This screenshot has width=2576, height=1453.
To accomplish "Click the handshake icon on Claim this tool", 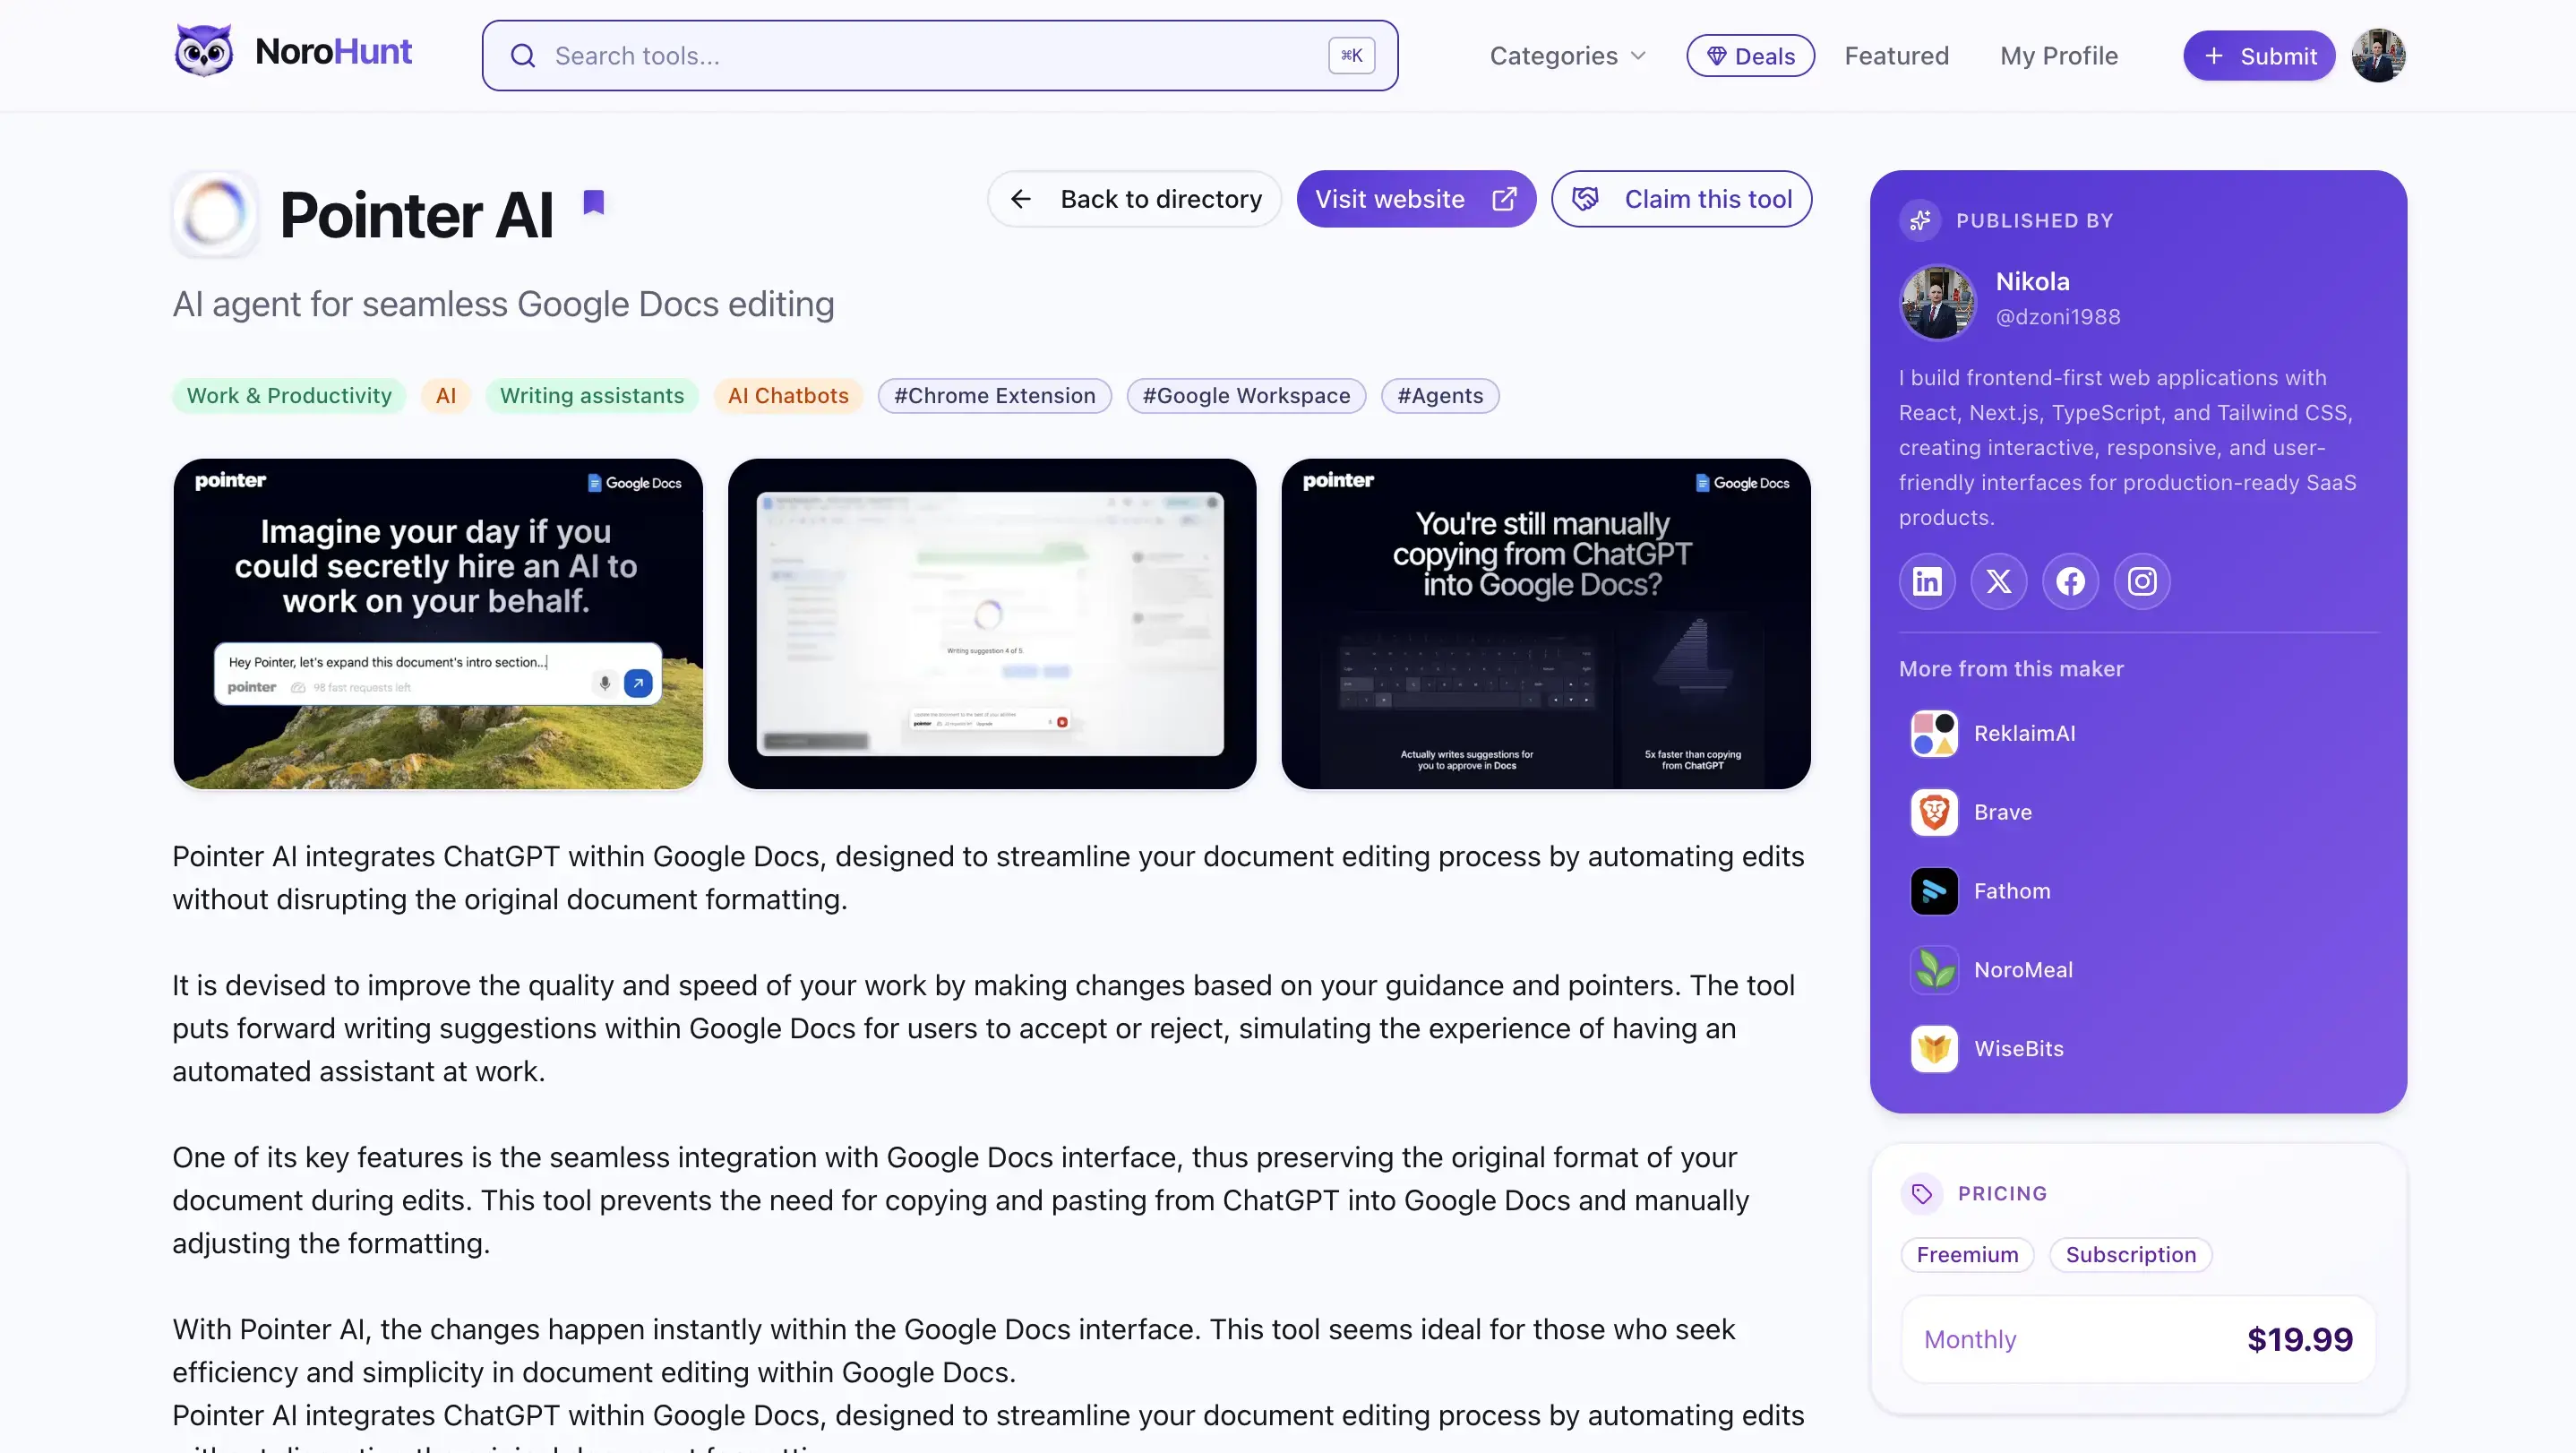I will (1585, 199).
